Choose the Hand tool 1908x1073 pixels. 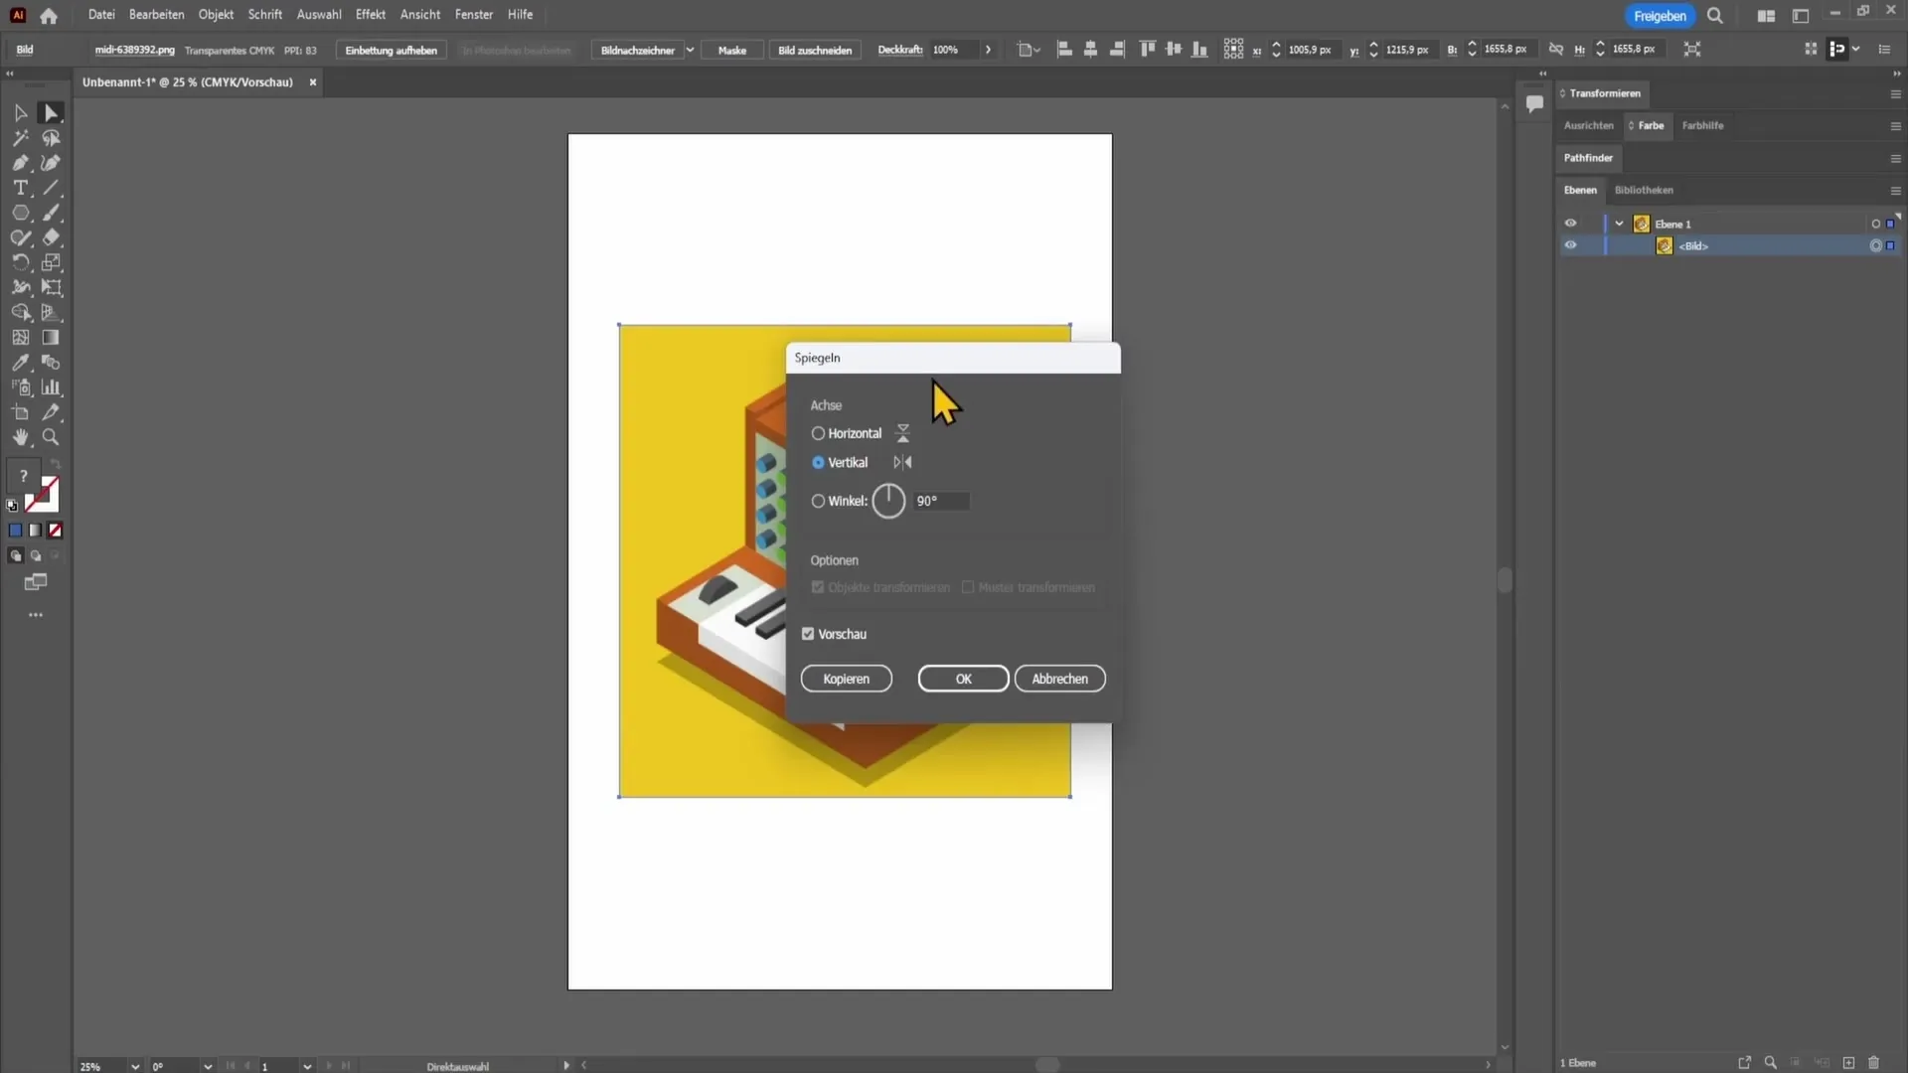(x=20, y=437)
